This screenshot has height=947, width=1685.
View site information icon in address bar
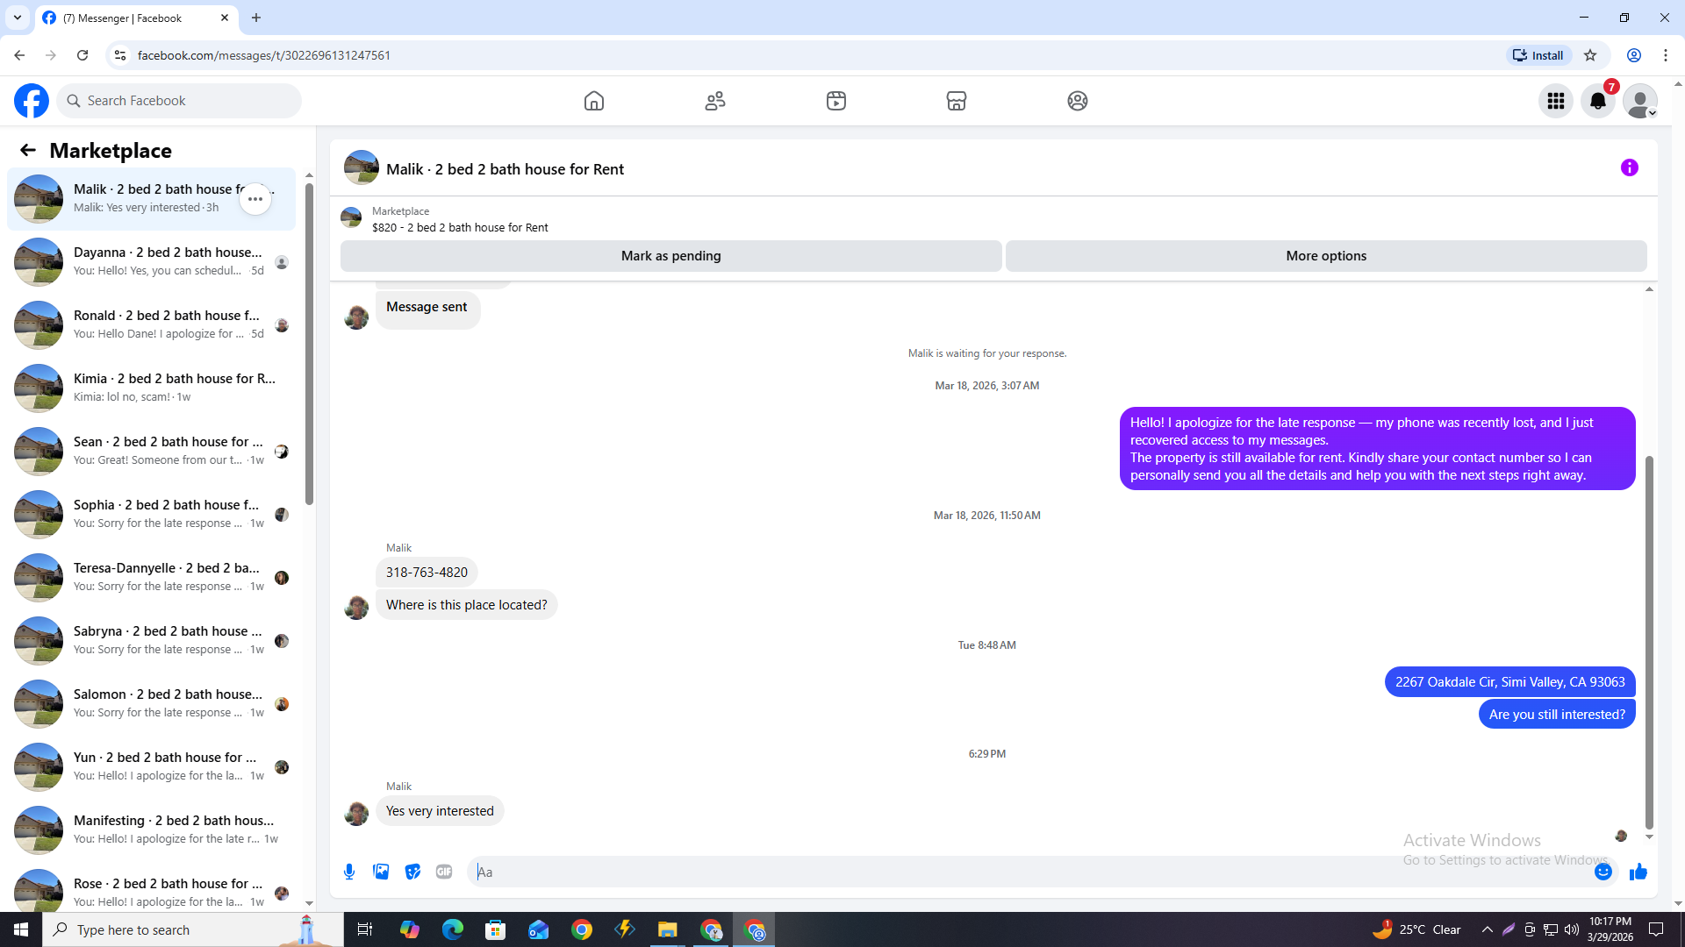(120, 55)
